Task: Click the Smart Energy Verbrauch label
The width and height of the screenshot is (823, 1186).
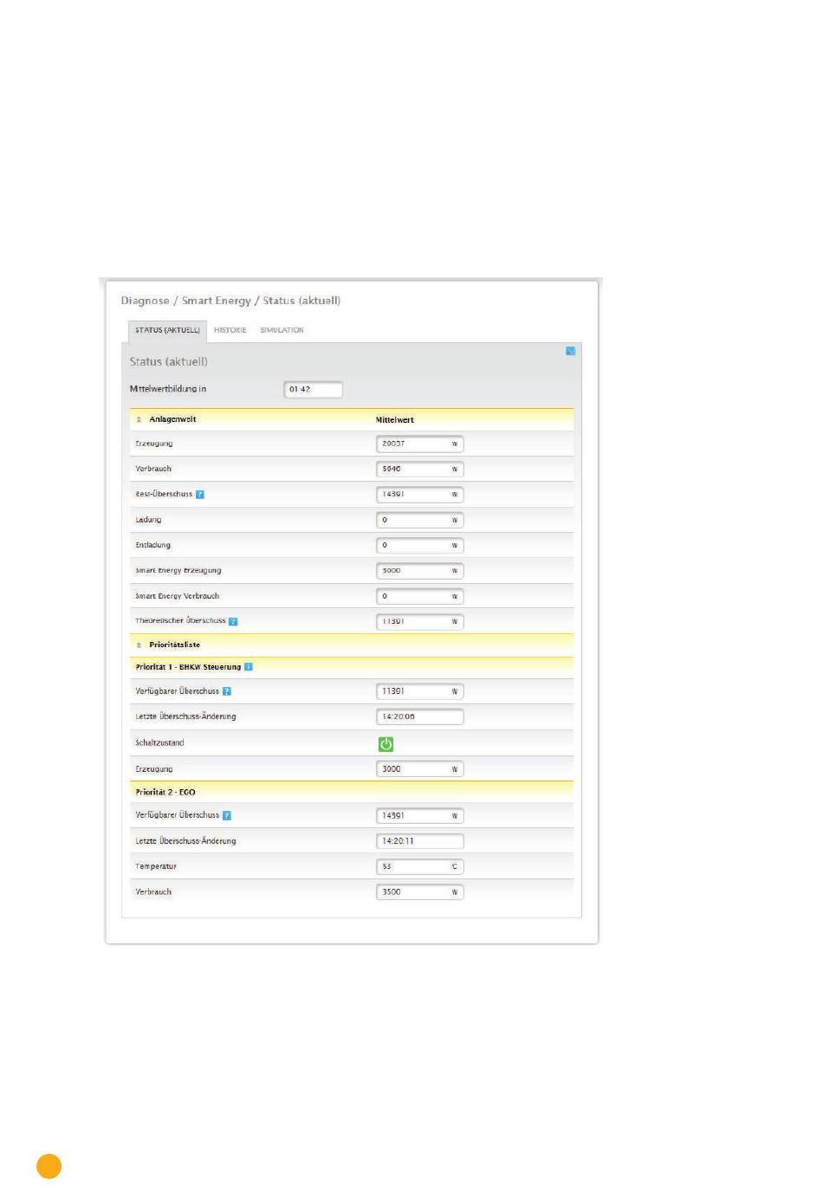Action: coord(178,596)
